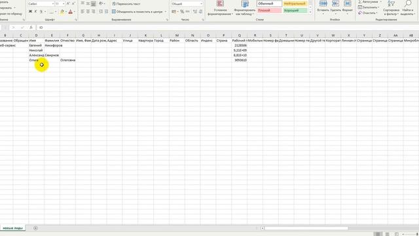Open font group dialog launcher
Image resolution: width=419 pixels, height=236 pixels.
pos(76,20)
